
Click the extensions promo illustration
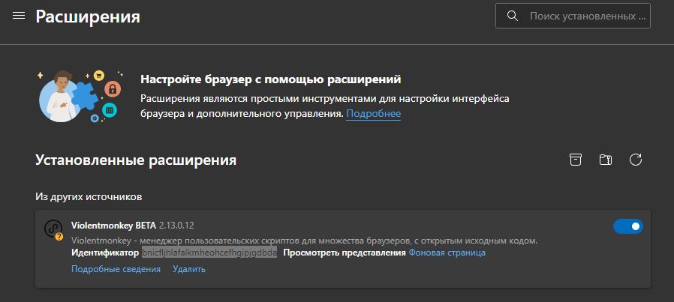coord(80,97)
